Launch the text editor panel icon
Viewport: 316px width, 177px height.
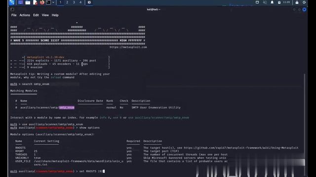pos(35,2)
